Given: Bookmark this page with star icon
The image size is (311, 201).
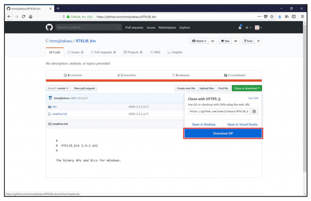Looking at the screenshot, I should (272, 17).
